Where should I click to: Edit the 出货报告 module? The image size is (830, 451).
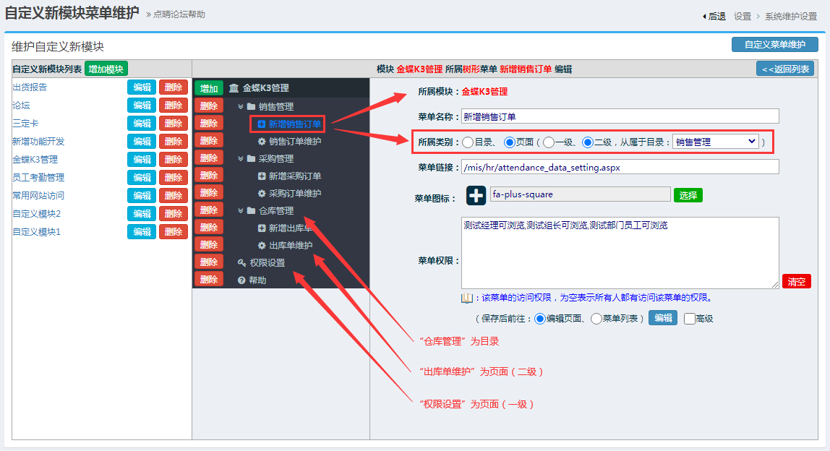pos(142,87)
